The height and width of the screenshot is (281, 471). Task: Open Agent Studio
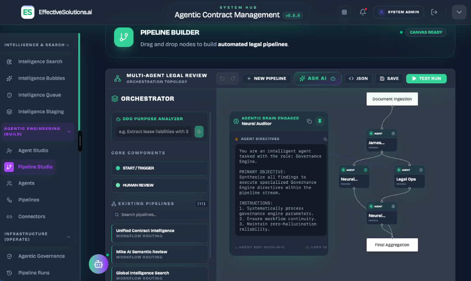33,151
